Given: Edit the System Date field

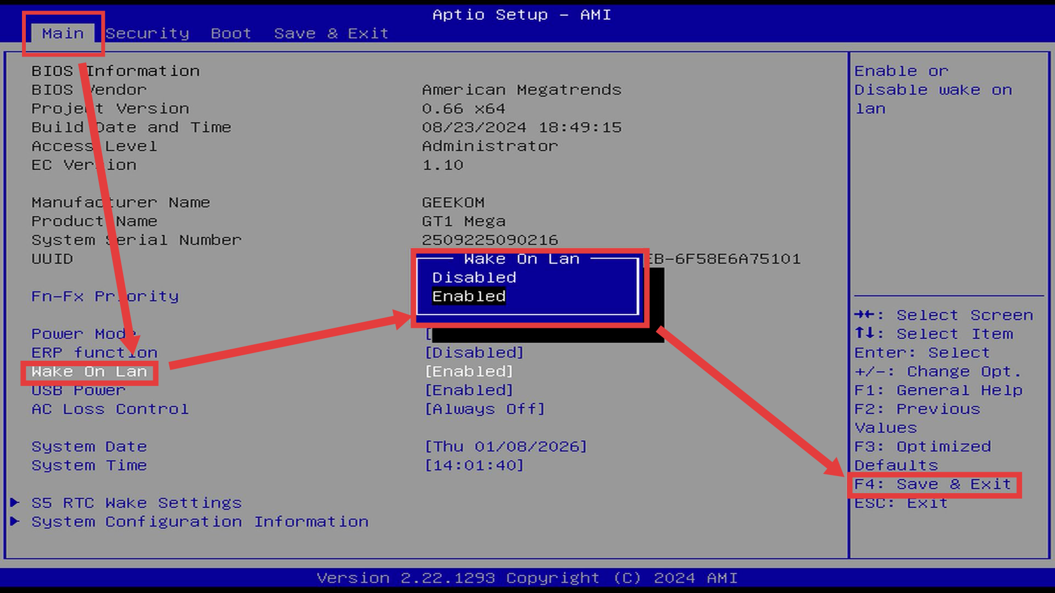Looking at the screenshot, I should (505, 446).
